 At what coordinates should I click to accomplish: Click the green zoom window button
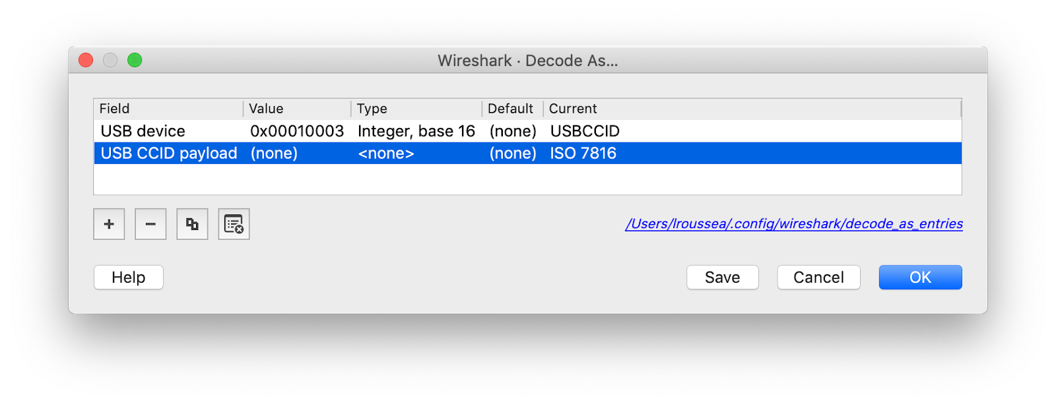pos(135,61)
